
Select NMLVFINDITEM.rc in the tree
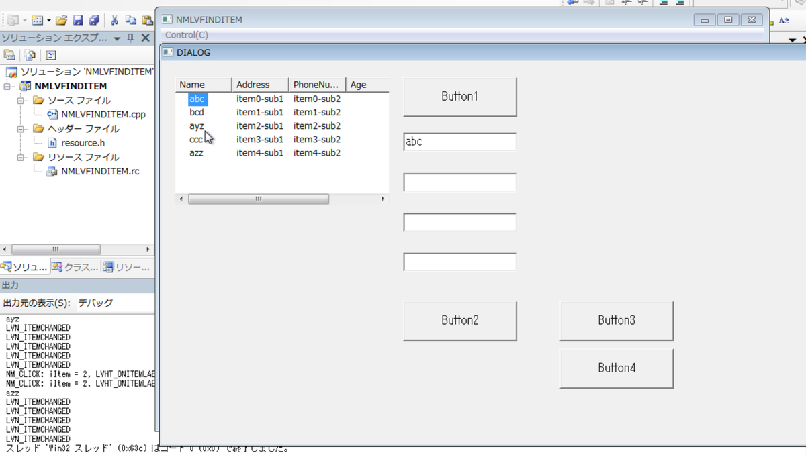point(100,171)
